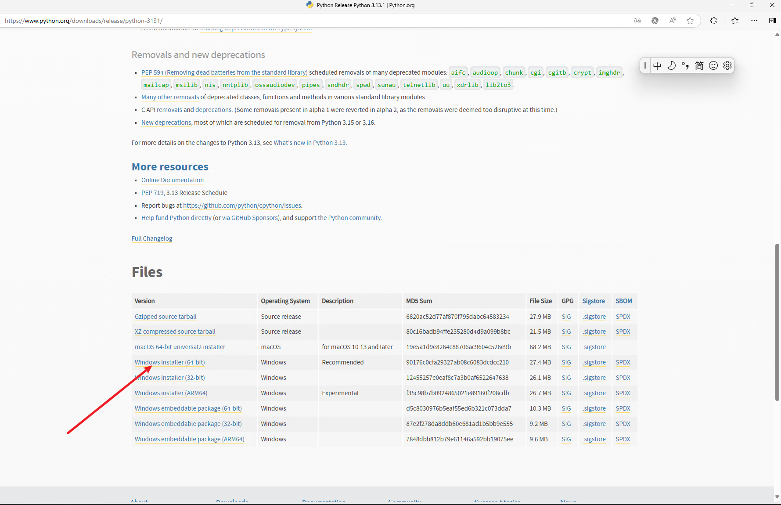Click the translate page icon in address bar
This screenshot has height=505, width=781.
pyautogui.click(x=637, y=21)
